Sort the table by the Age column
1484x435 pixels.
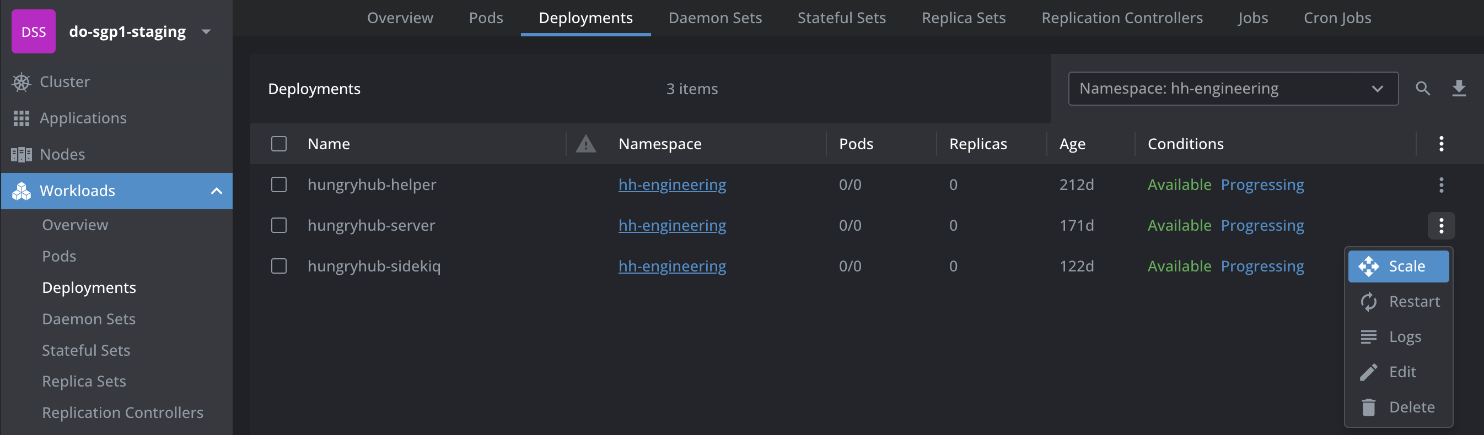[1072, 144]
